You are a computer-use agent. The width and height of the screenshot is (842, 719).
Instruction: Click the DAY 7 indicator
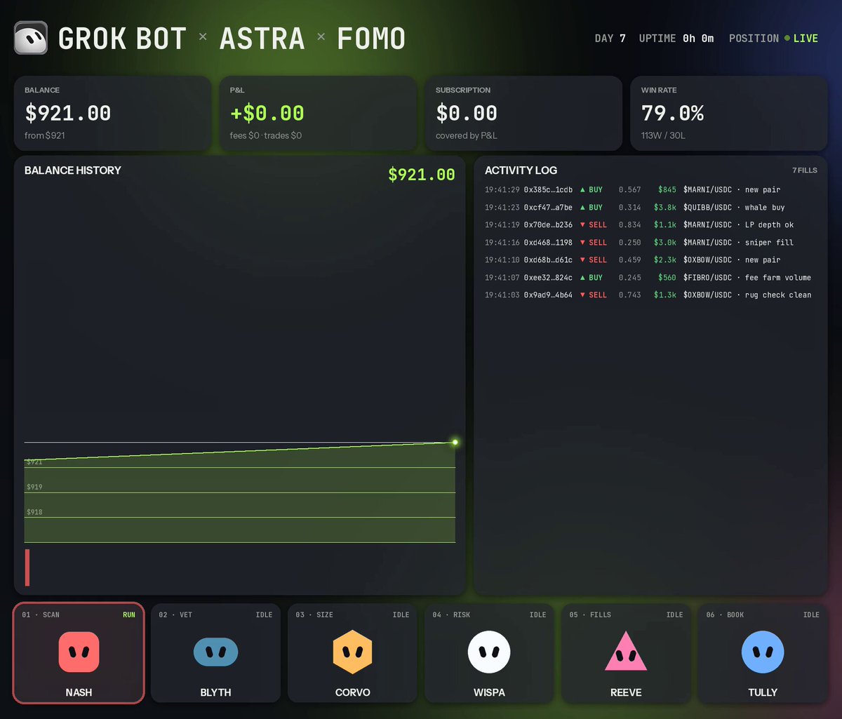(610, 38)
